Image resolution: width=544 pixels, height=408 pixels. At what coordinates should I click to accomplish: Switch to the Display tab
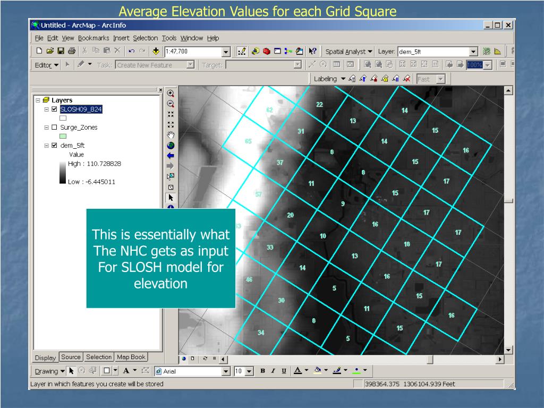click(46, 358)
